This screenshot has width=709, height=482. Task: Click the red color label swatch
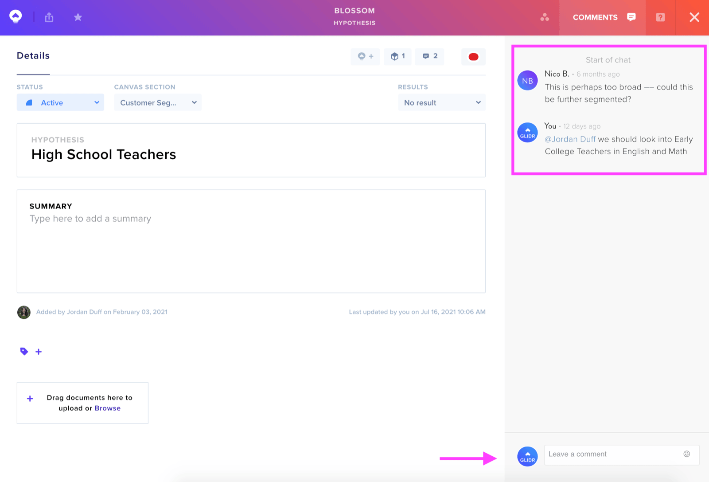pyautogui.click(x=473, y=57)
